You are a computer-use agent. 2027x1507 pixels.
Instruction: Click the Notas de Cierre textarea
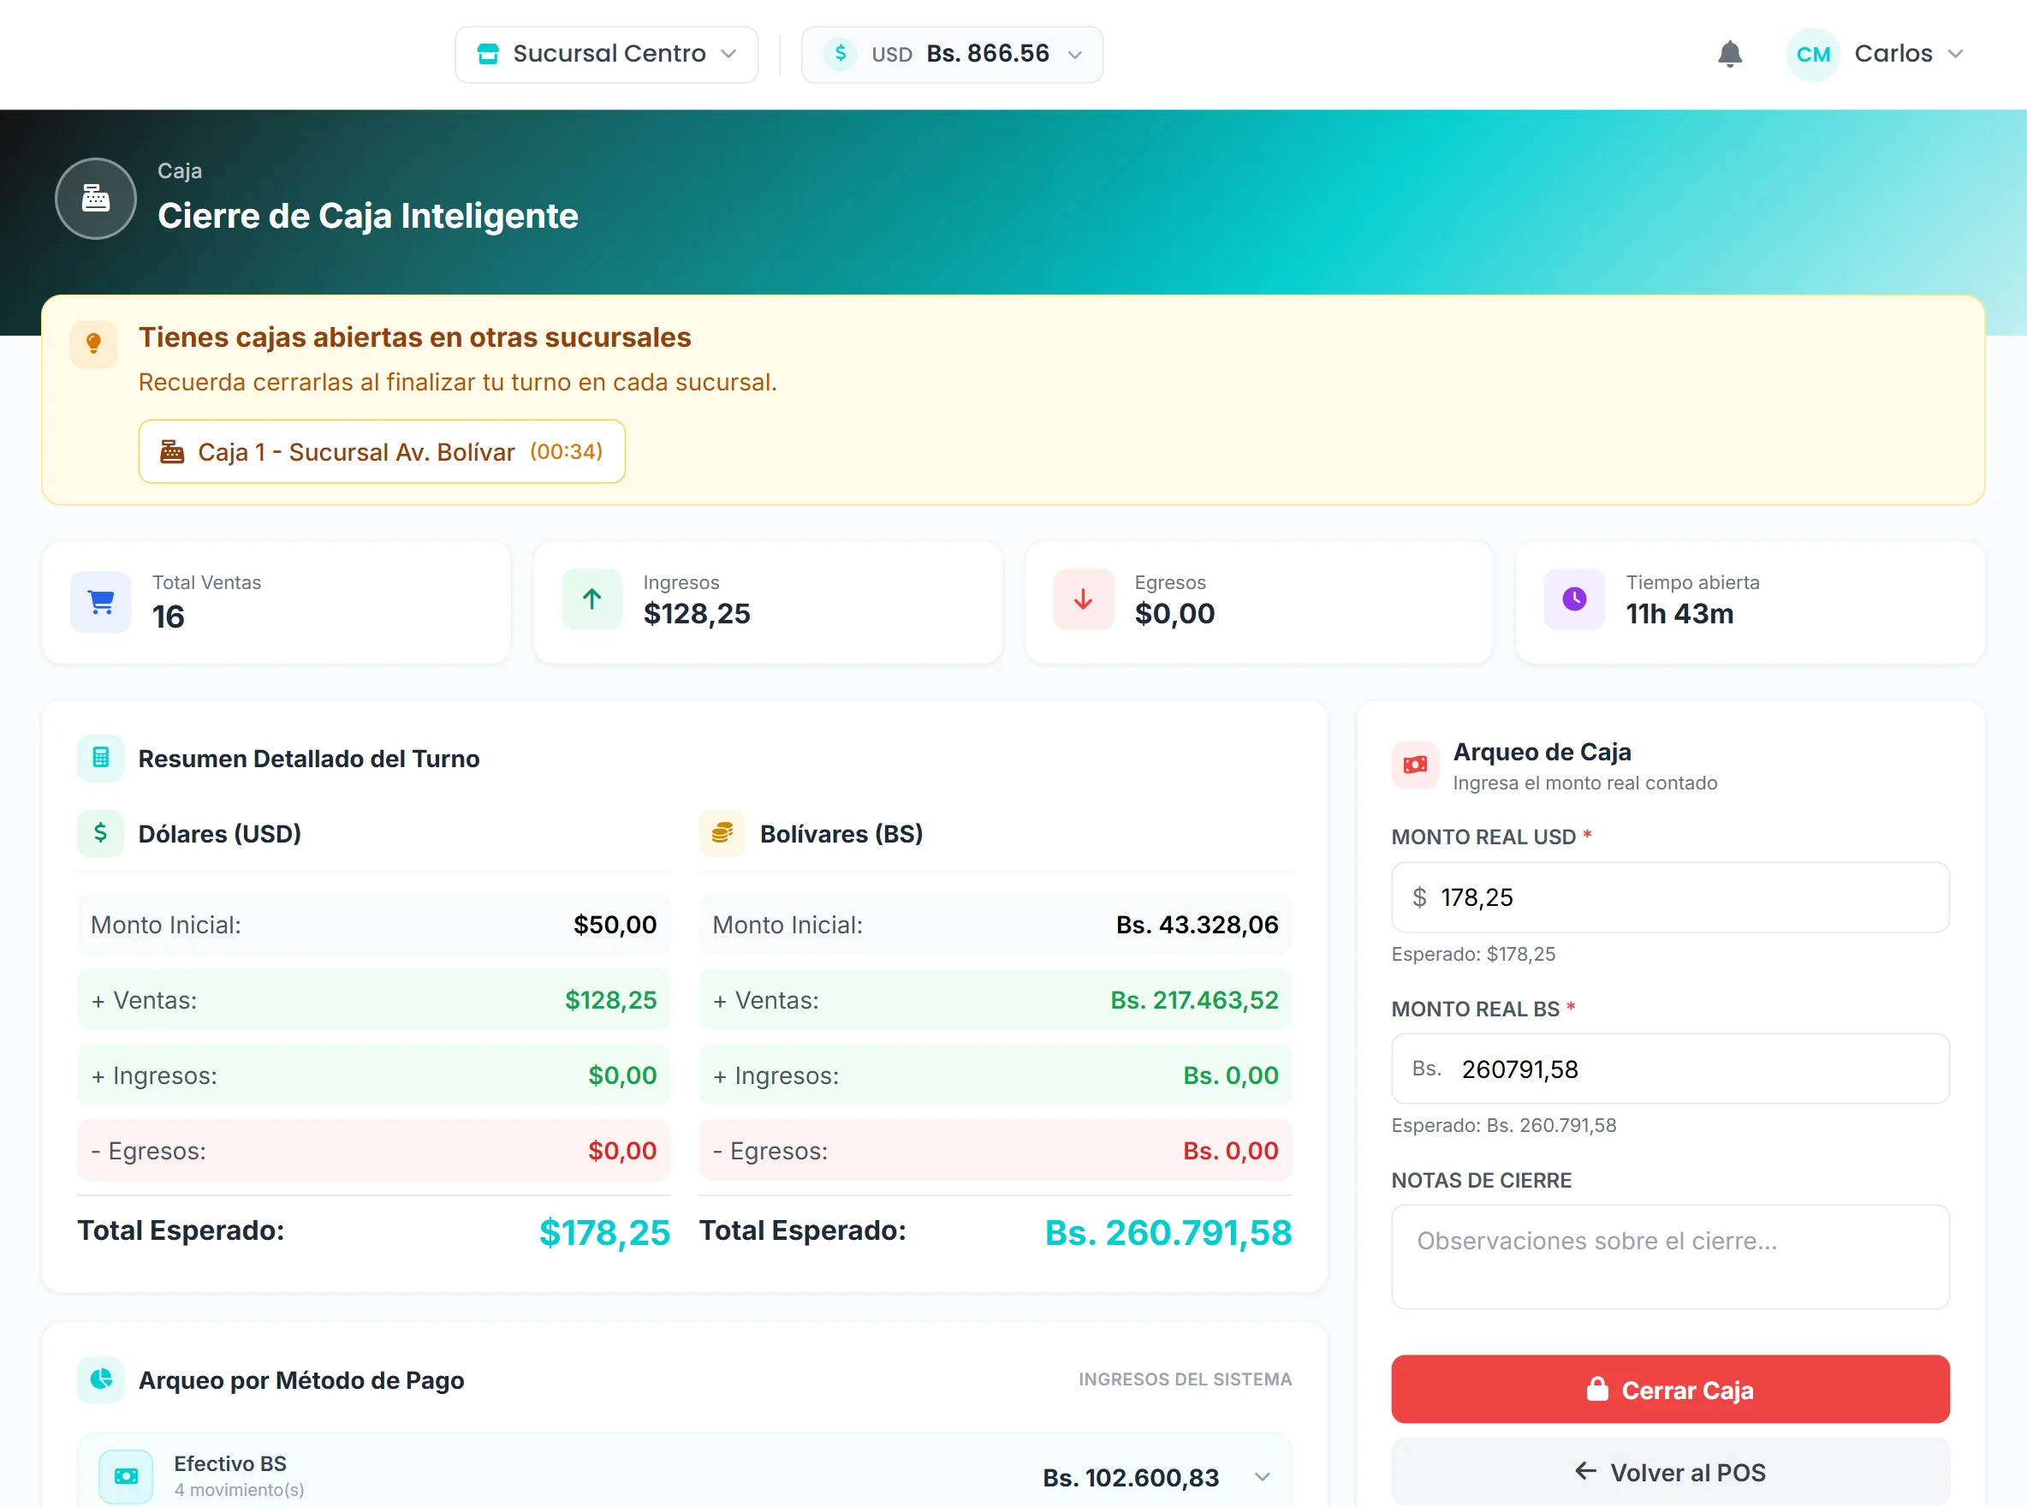pyautogui.click(x=1669, y=1257)
